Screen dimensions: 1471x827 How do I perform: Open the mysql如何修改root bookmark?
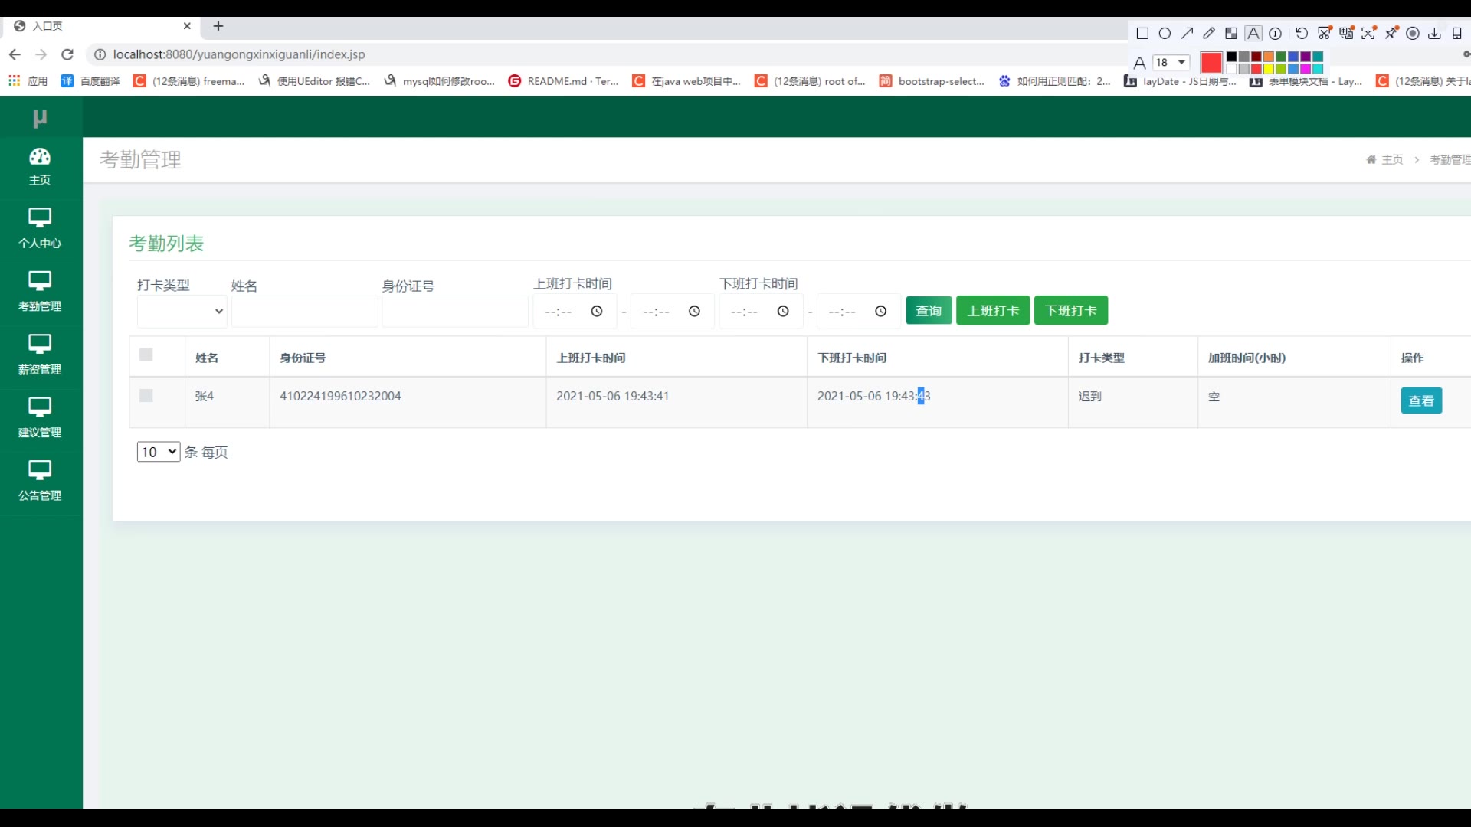point(440,81)
